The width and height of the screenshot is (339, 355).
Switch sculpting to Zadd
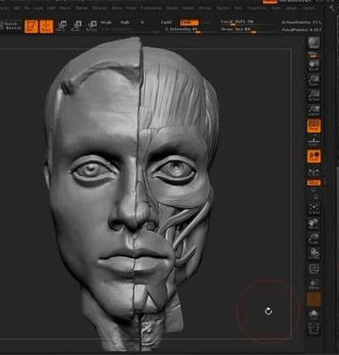point(166,23)
